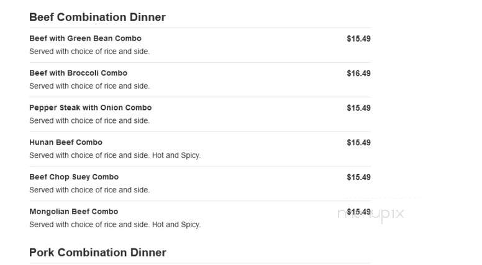The width and height of the screenshot is (482, 265).
Task: Click the Beef with Broccoli description text
Action: point(89,86)
